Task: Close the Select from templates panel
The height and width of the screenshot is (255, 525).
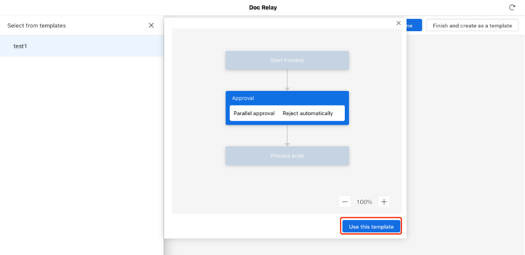Action: [x=151, y=25]
